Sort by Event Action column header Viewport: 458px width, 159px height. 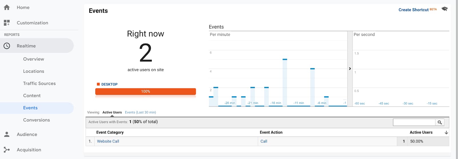click(271, 132)
